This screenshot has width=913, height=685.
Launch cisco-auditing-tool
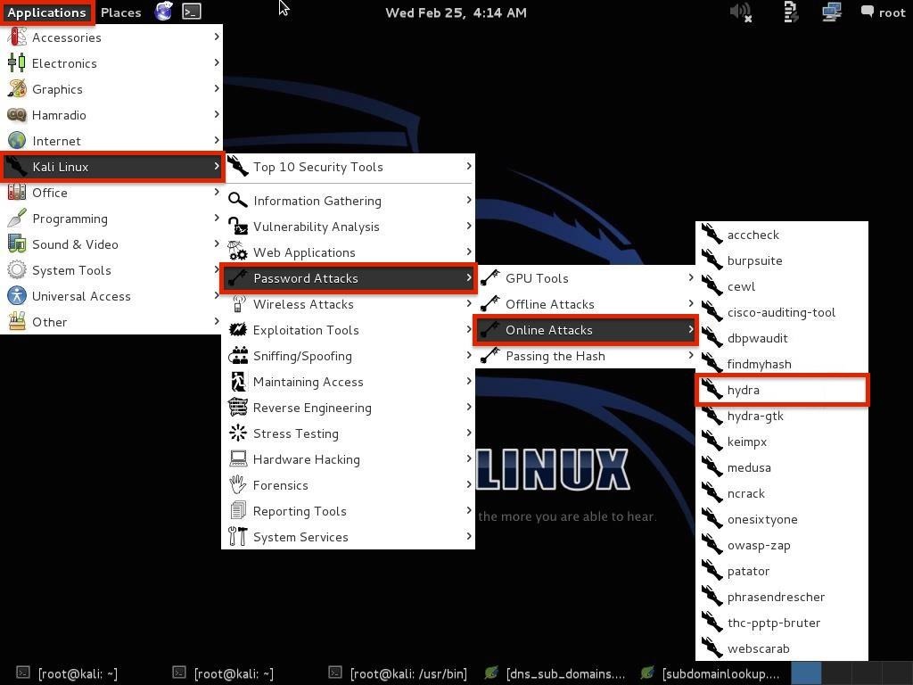point(781,312)
